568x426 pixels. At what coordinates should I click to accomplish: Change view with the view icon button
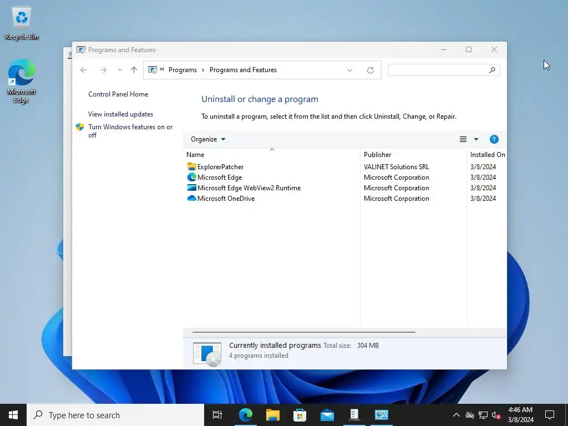[463, 139]
